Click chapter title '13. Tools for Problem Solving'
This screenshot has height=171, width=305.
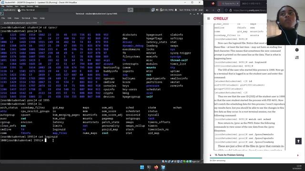click(x=229, y=155)
